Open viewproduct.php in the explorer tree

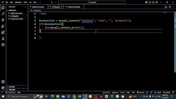17,19
